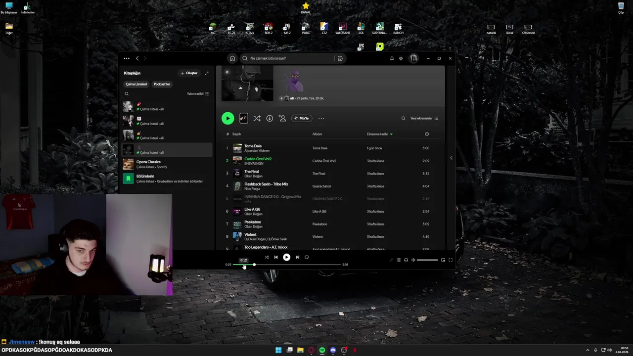Open artist Okan Doğan under The Final
Viewport: 633px width, 356px height.
tap(253, 176)
